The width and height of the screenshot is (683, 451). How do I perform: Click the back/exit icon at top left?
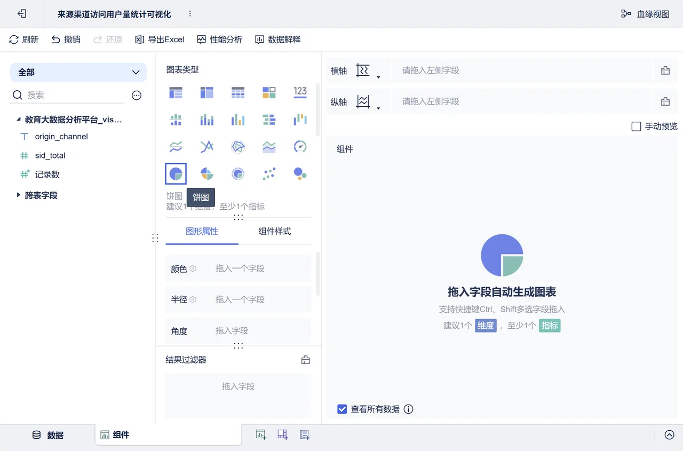point(22,14)
